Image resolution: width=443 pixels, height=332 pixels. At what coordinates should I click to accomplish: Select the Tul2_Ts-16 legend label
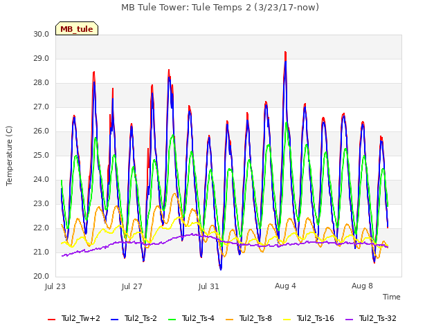(316, 318)
